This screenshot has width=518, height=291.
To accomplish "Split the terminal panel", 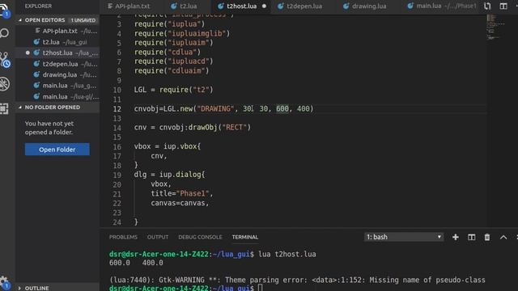I will (471, 237).
